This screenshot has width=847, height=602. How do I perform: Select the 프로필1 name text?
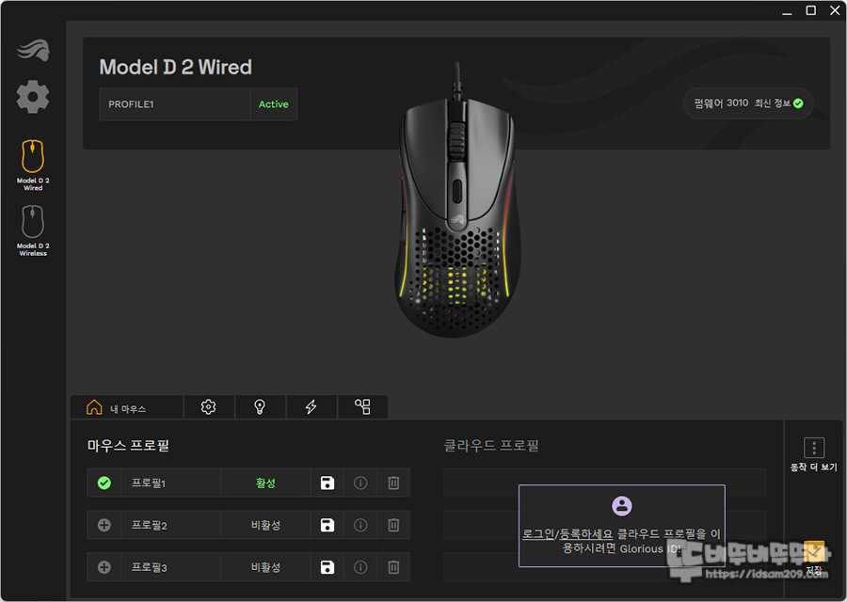point(149,483)
